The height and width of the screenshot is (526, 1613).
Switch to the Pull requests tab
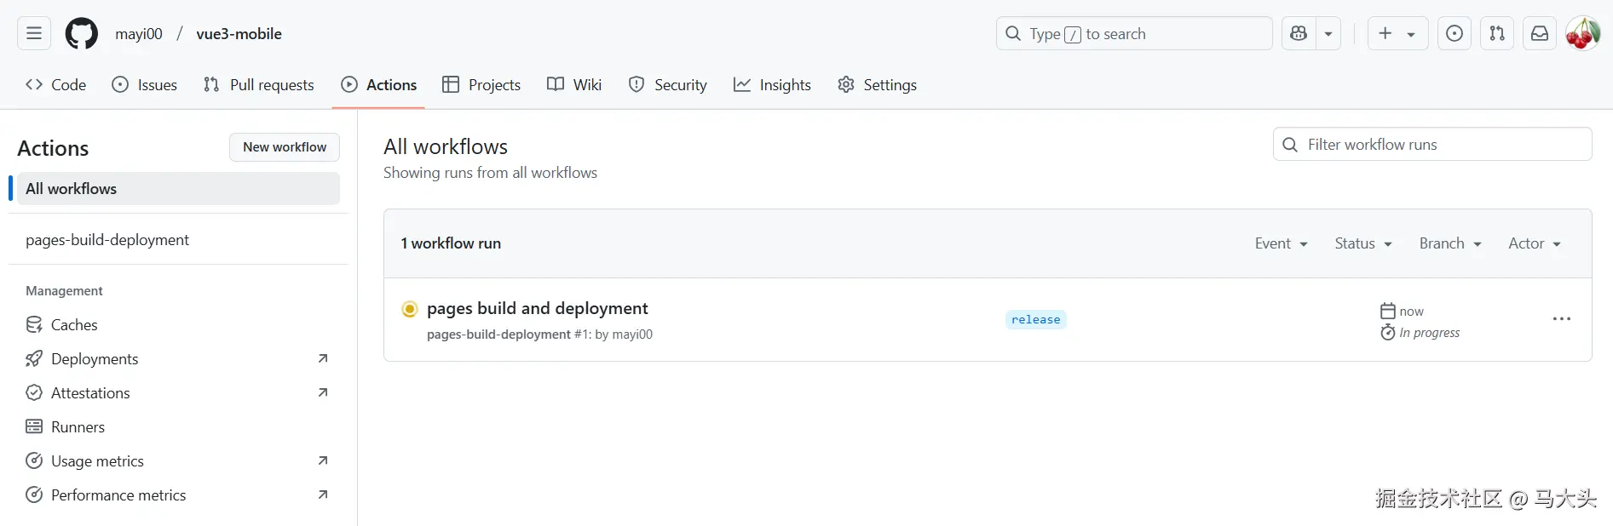tap(259, 84)
